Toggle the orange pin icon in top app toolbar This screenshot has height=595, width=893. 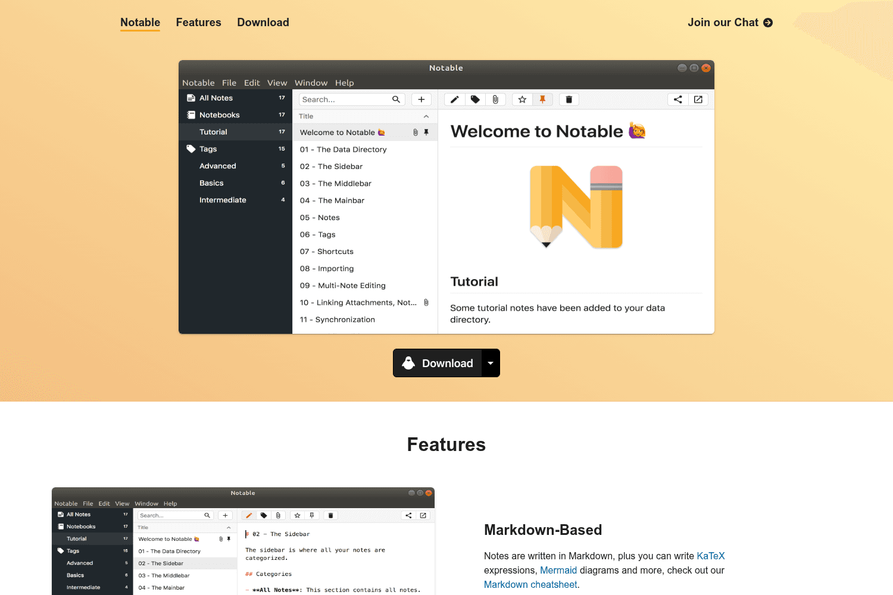(x=542, y=99)
